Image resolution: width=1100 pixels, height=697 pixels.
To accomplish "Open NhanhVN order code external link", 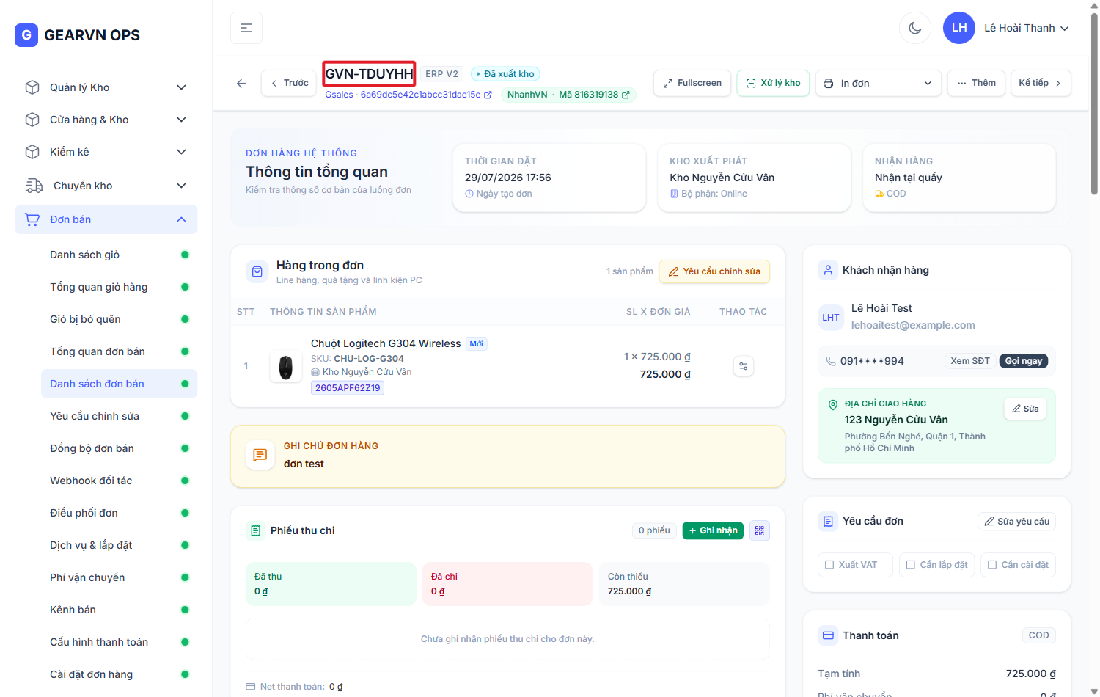I will (x=626, y=95).
